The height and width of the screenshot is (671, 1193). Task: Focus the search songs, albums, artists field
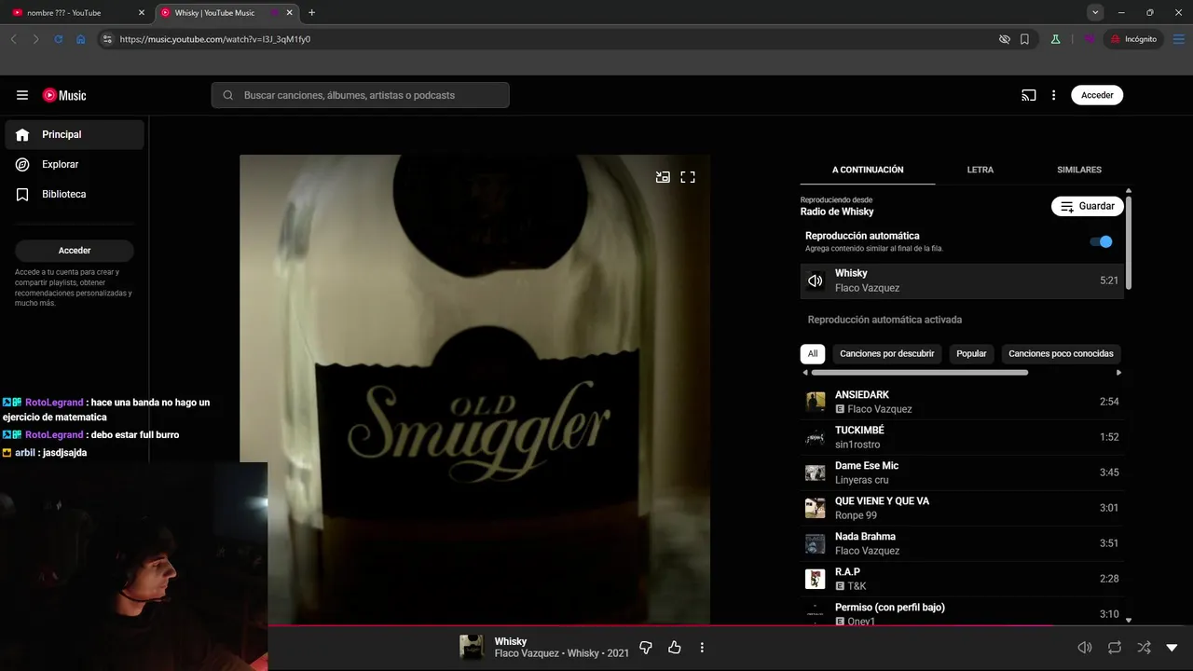coord(360,95)
